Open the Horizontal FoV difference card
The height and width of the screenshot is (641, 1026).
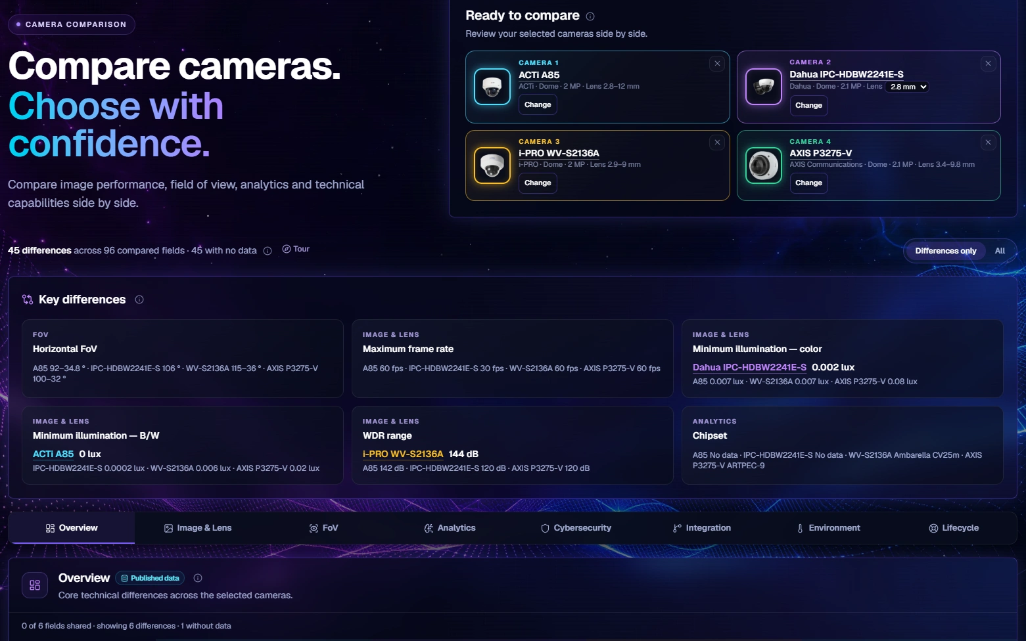(x=183, y=359)
